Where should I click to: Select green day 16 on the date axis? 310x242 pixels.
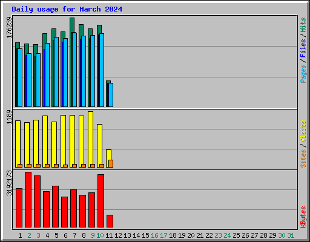154,235
